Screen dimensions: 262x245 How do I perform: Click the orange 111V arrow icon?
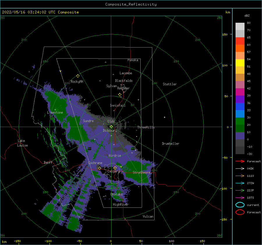click(x=240, y=176)
